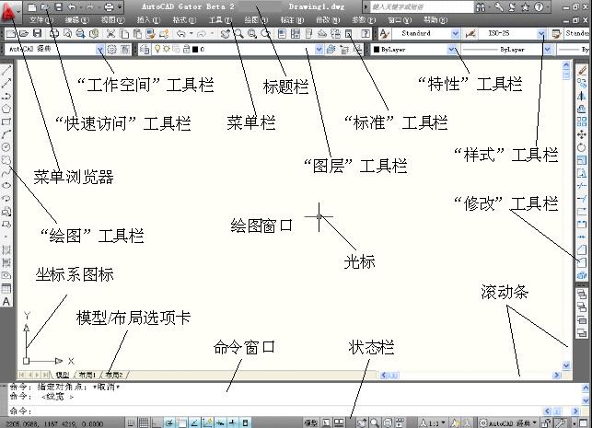The image size is (592, 428).
Task: Select the Circle tool in Draw toolbar
Action: pos(6,147)
